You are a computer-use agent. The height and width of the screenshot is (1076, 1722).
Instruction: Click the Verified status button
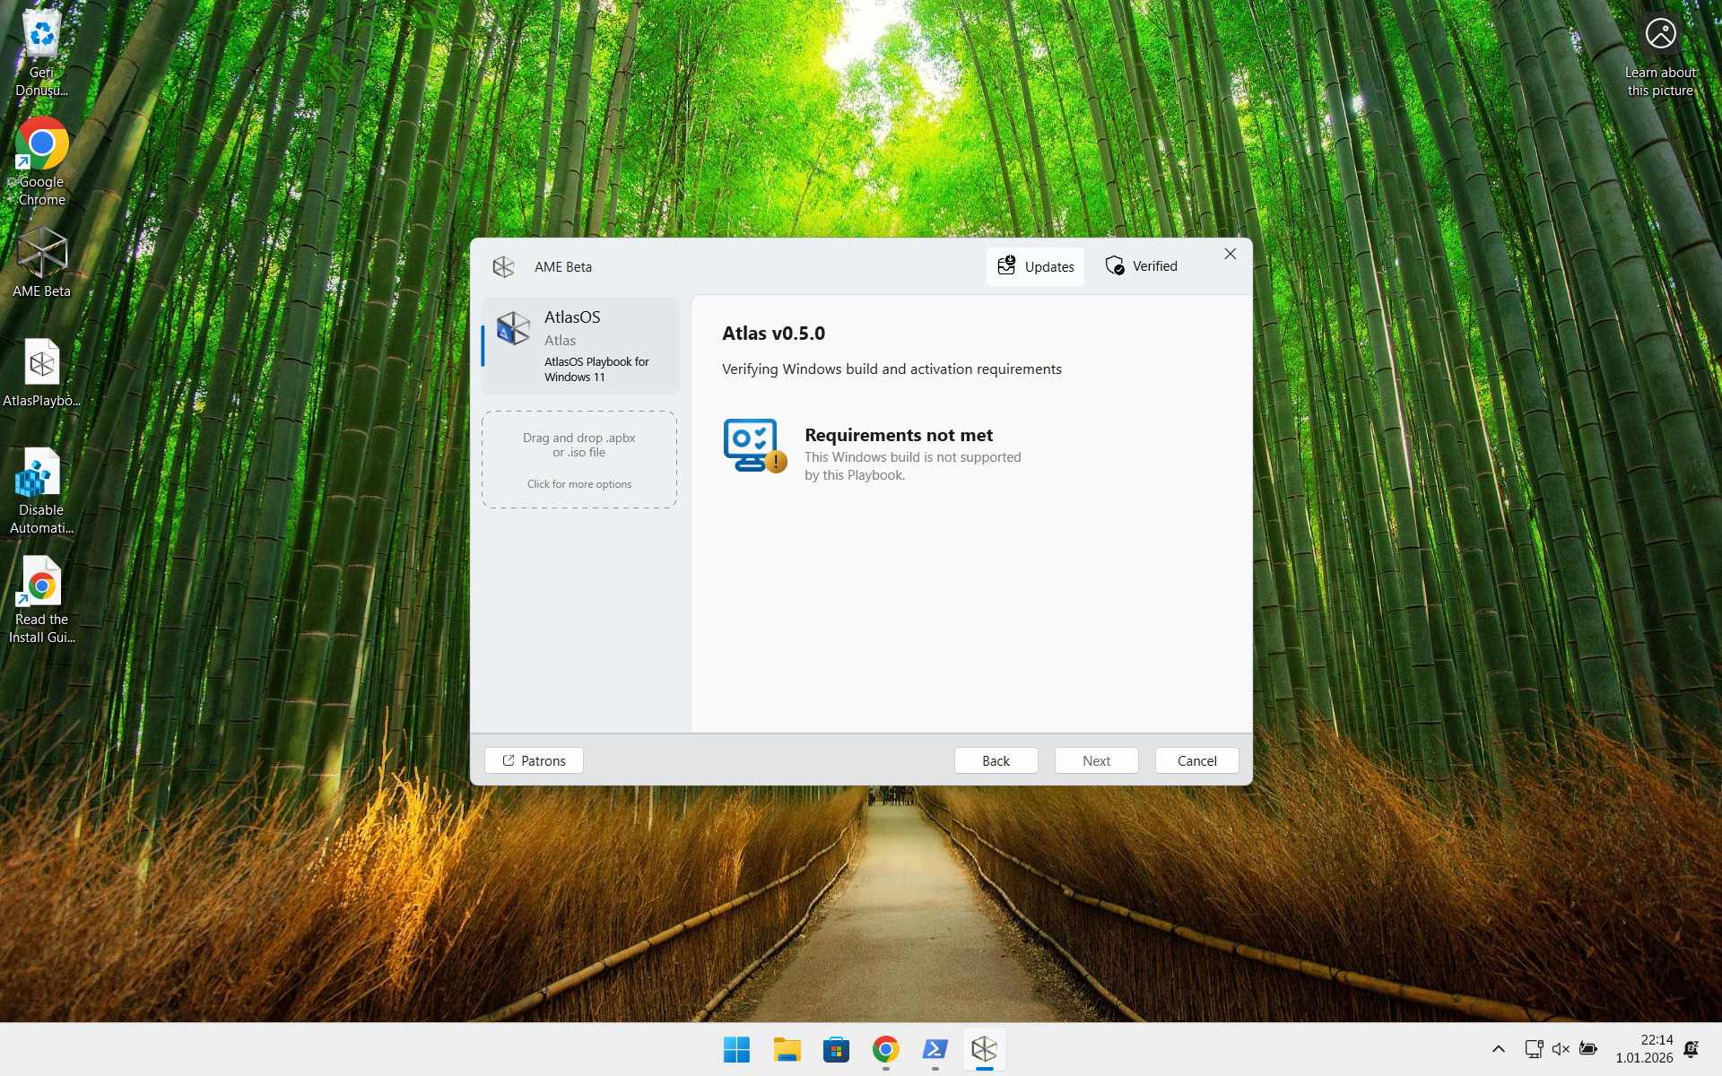(1141, 266)
